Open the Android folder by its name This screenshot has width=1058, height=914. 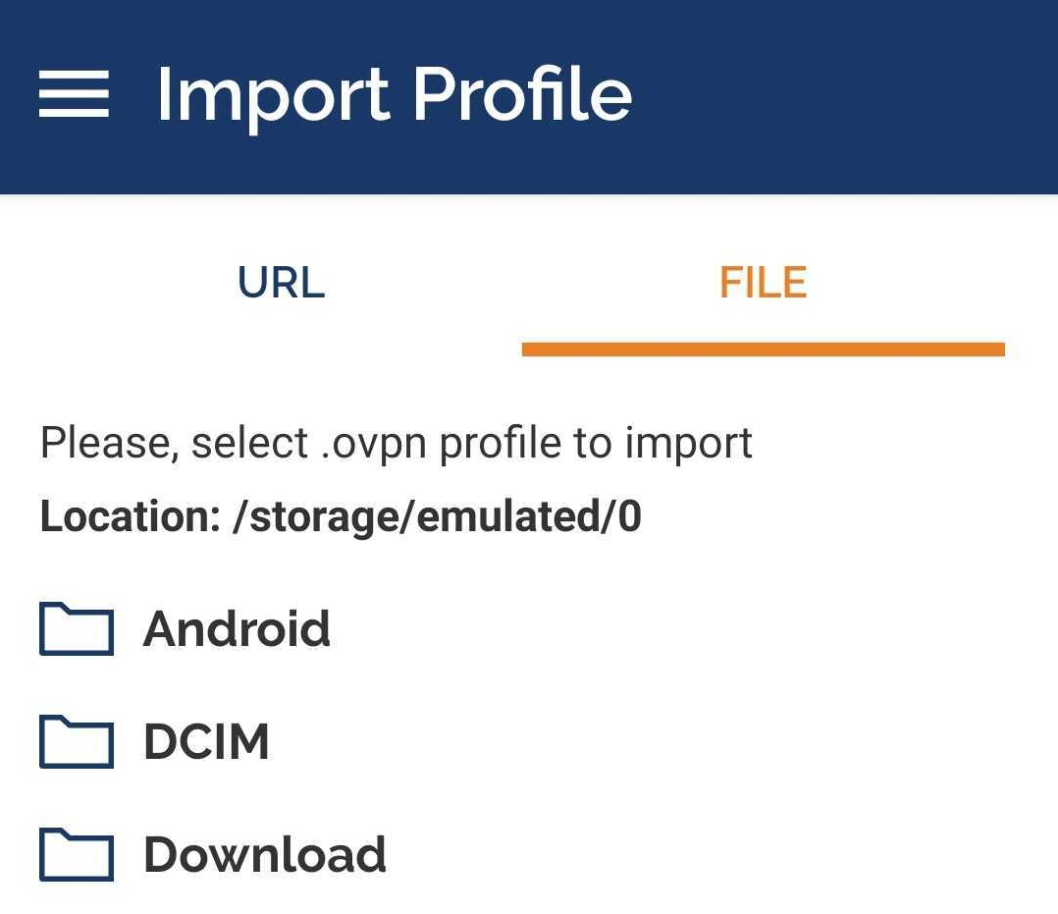point(237,629)
